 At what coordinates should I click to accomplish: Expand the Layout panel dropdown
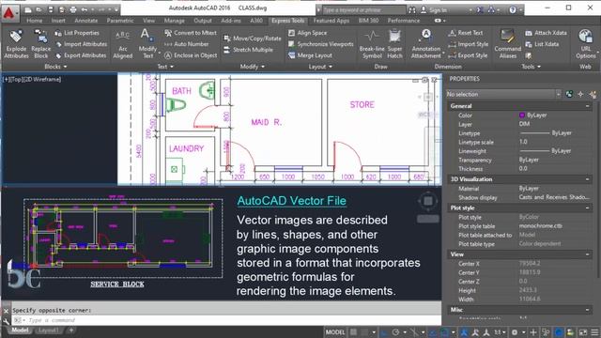pos(320,67)
